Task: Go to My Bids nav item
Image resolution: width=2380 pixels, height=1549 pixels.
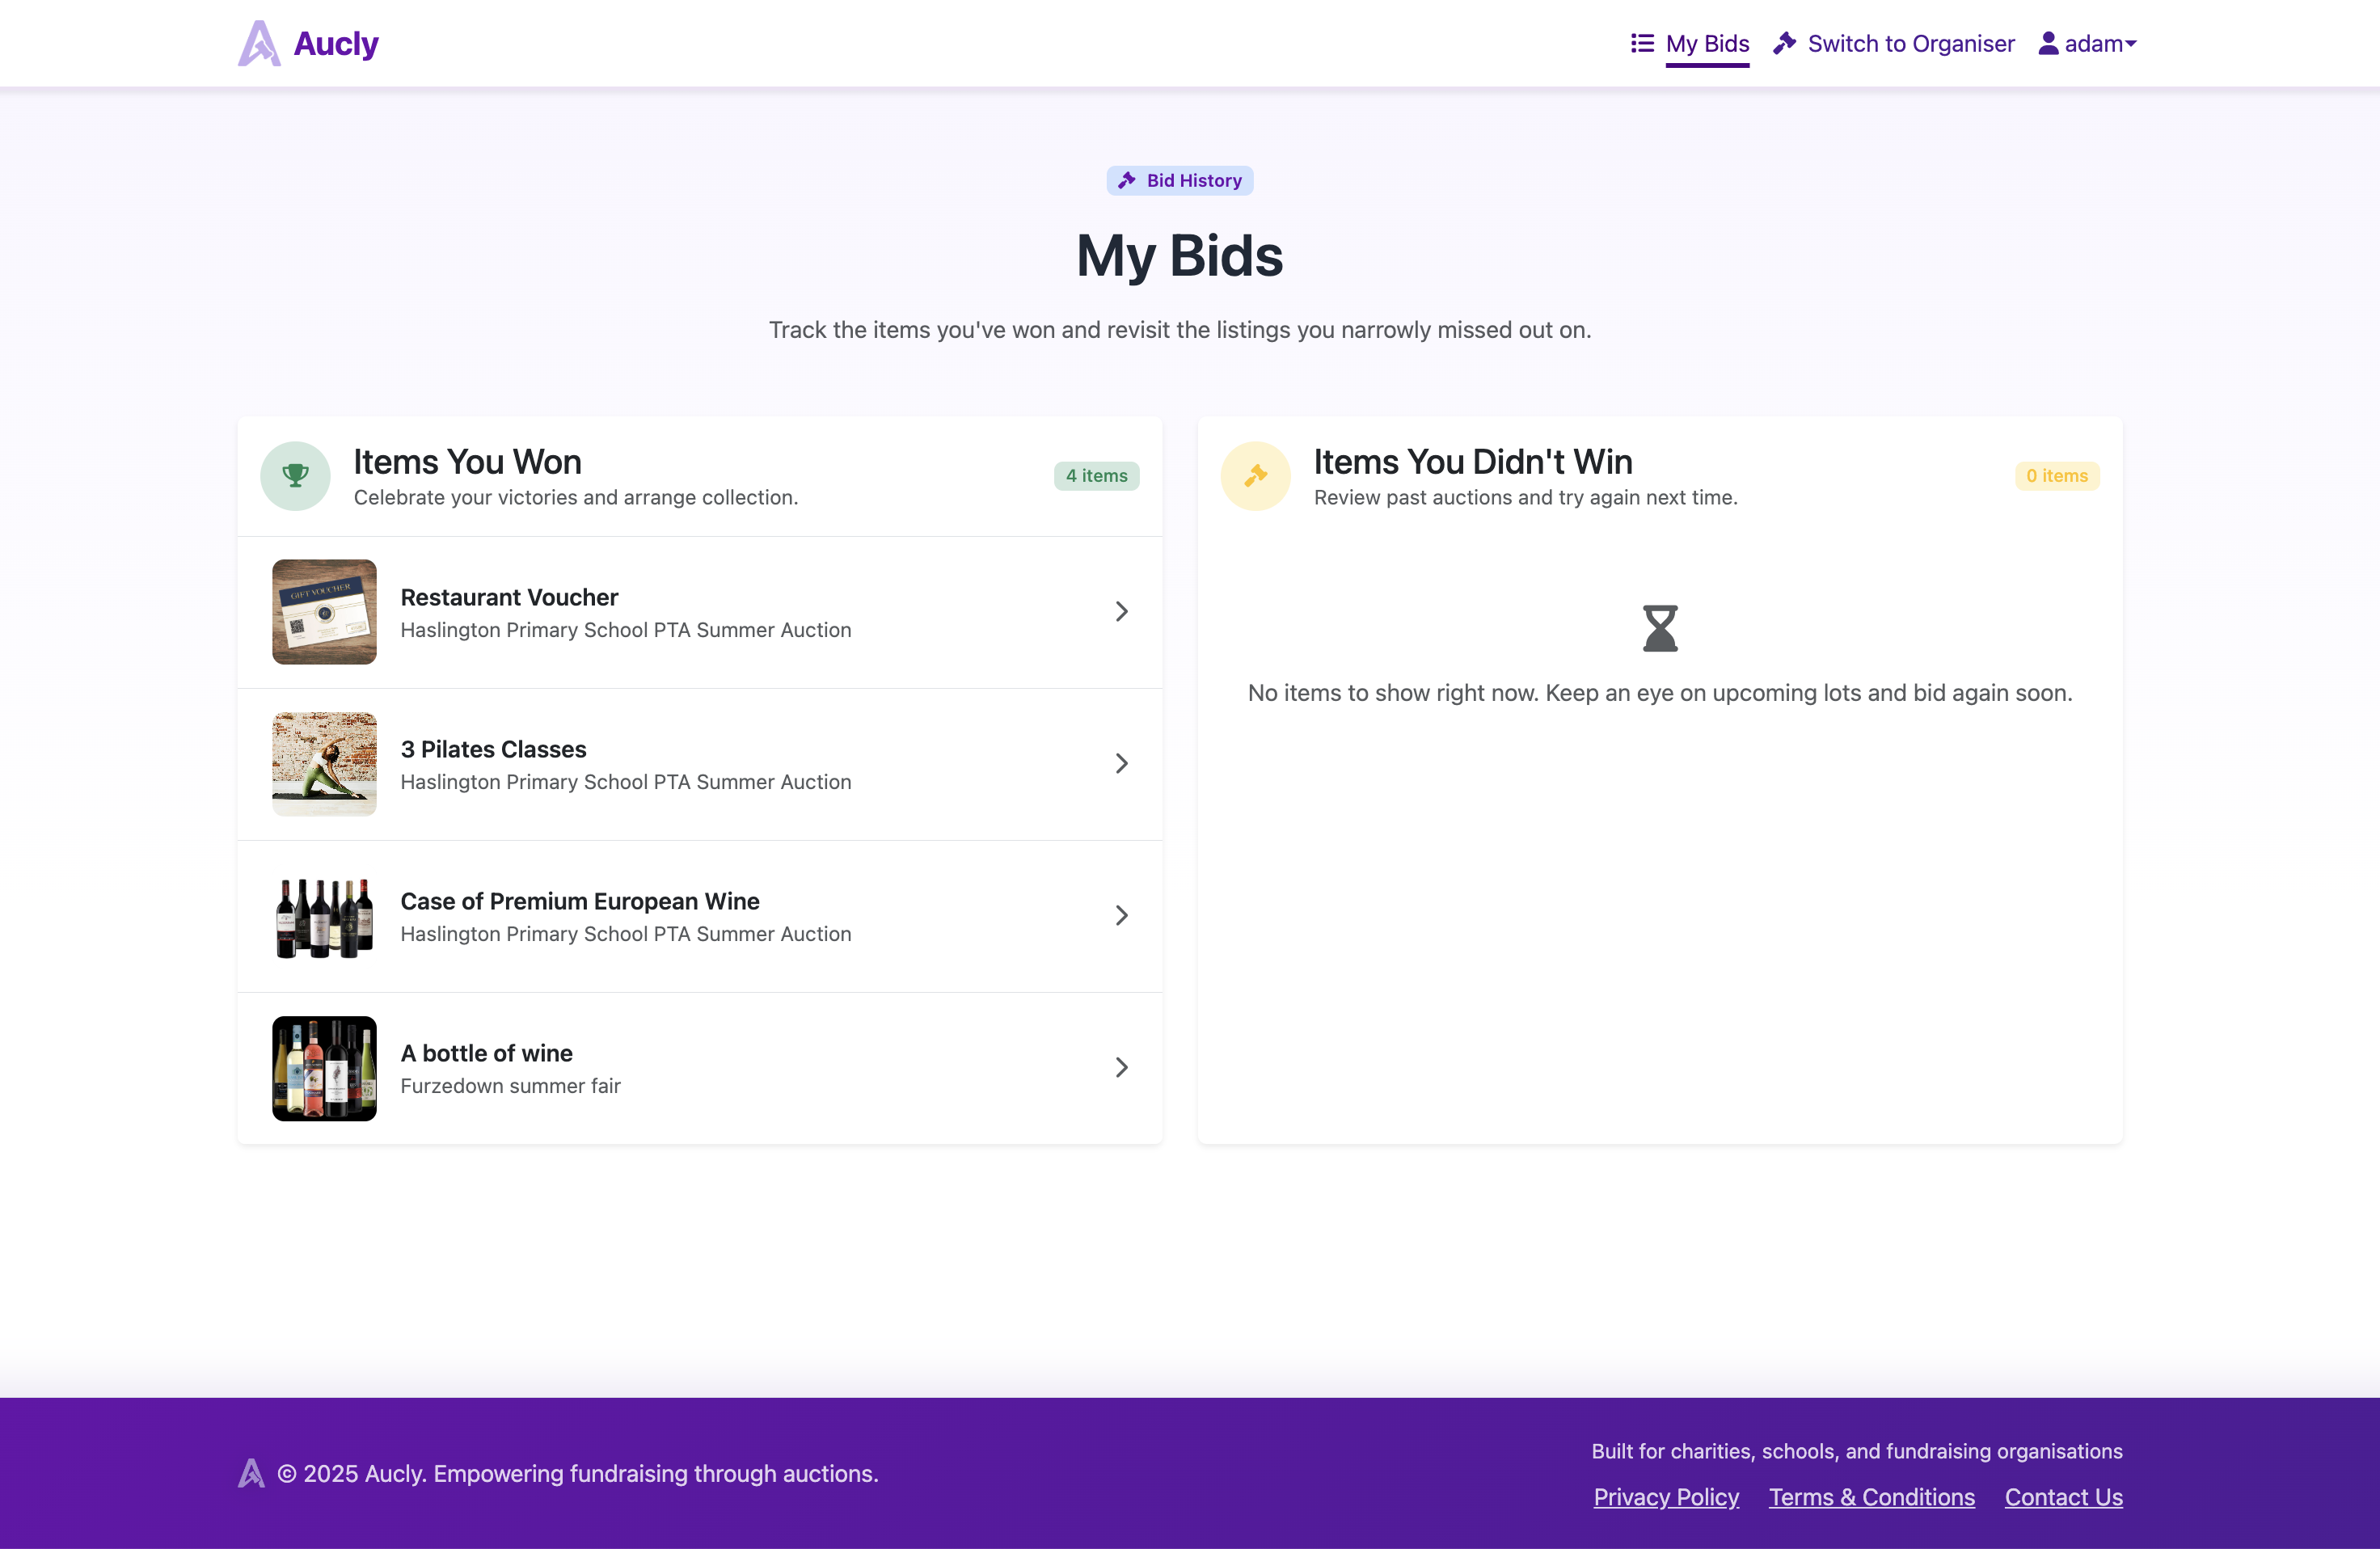Action: 1707,43
